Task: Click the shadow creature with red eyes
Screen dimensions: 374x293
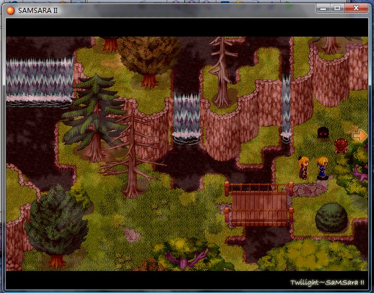Action: pos(323,133)
